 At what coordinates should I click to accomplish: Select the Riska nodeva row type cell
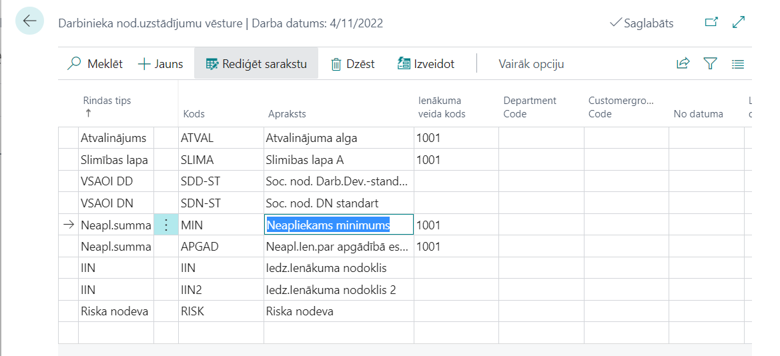(115, 311)
